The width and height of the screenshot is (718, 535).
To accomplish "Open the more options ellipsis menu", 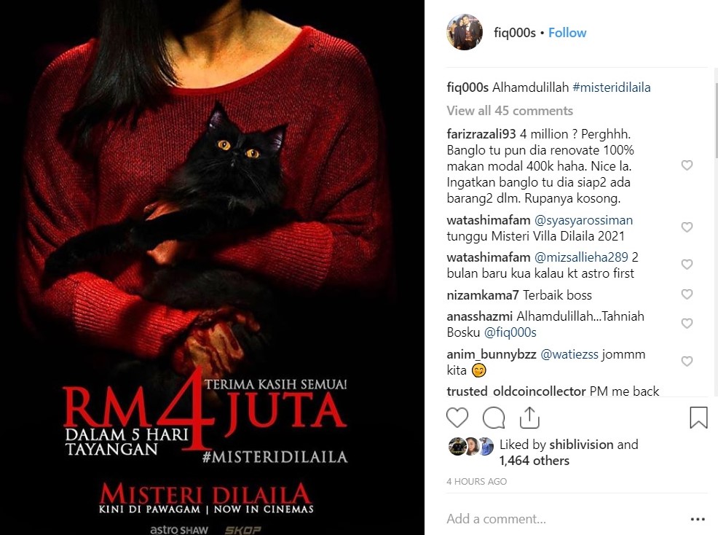I will click(698, 519).
